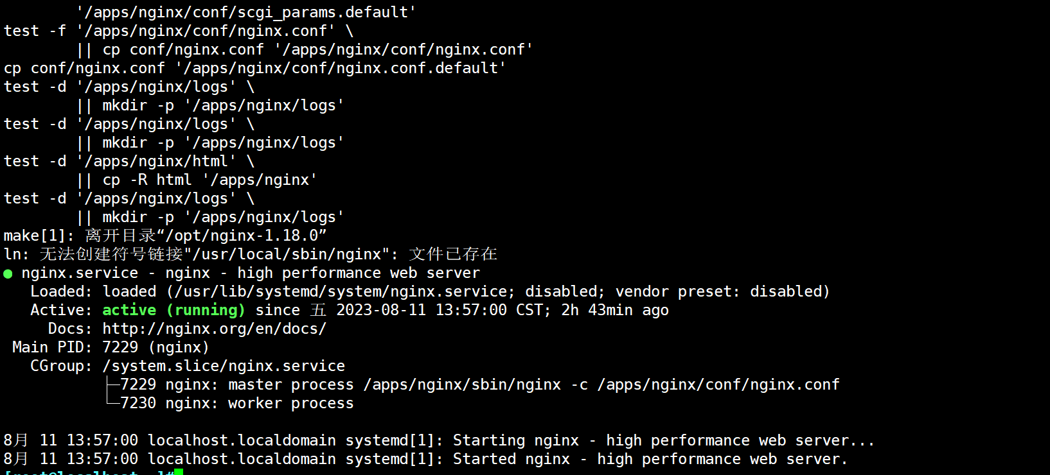Click the "cp -R html" command text

pyautogui.click(x=147, y=180)
